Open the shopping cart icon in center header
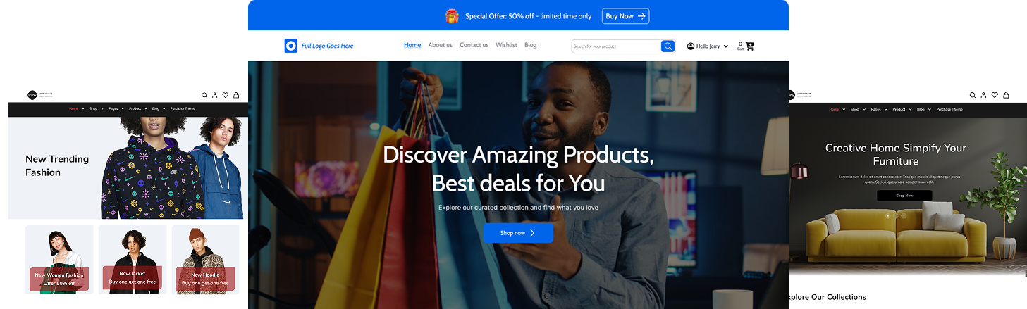Screen dimensions: 1027x309 tap(750, 46)
